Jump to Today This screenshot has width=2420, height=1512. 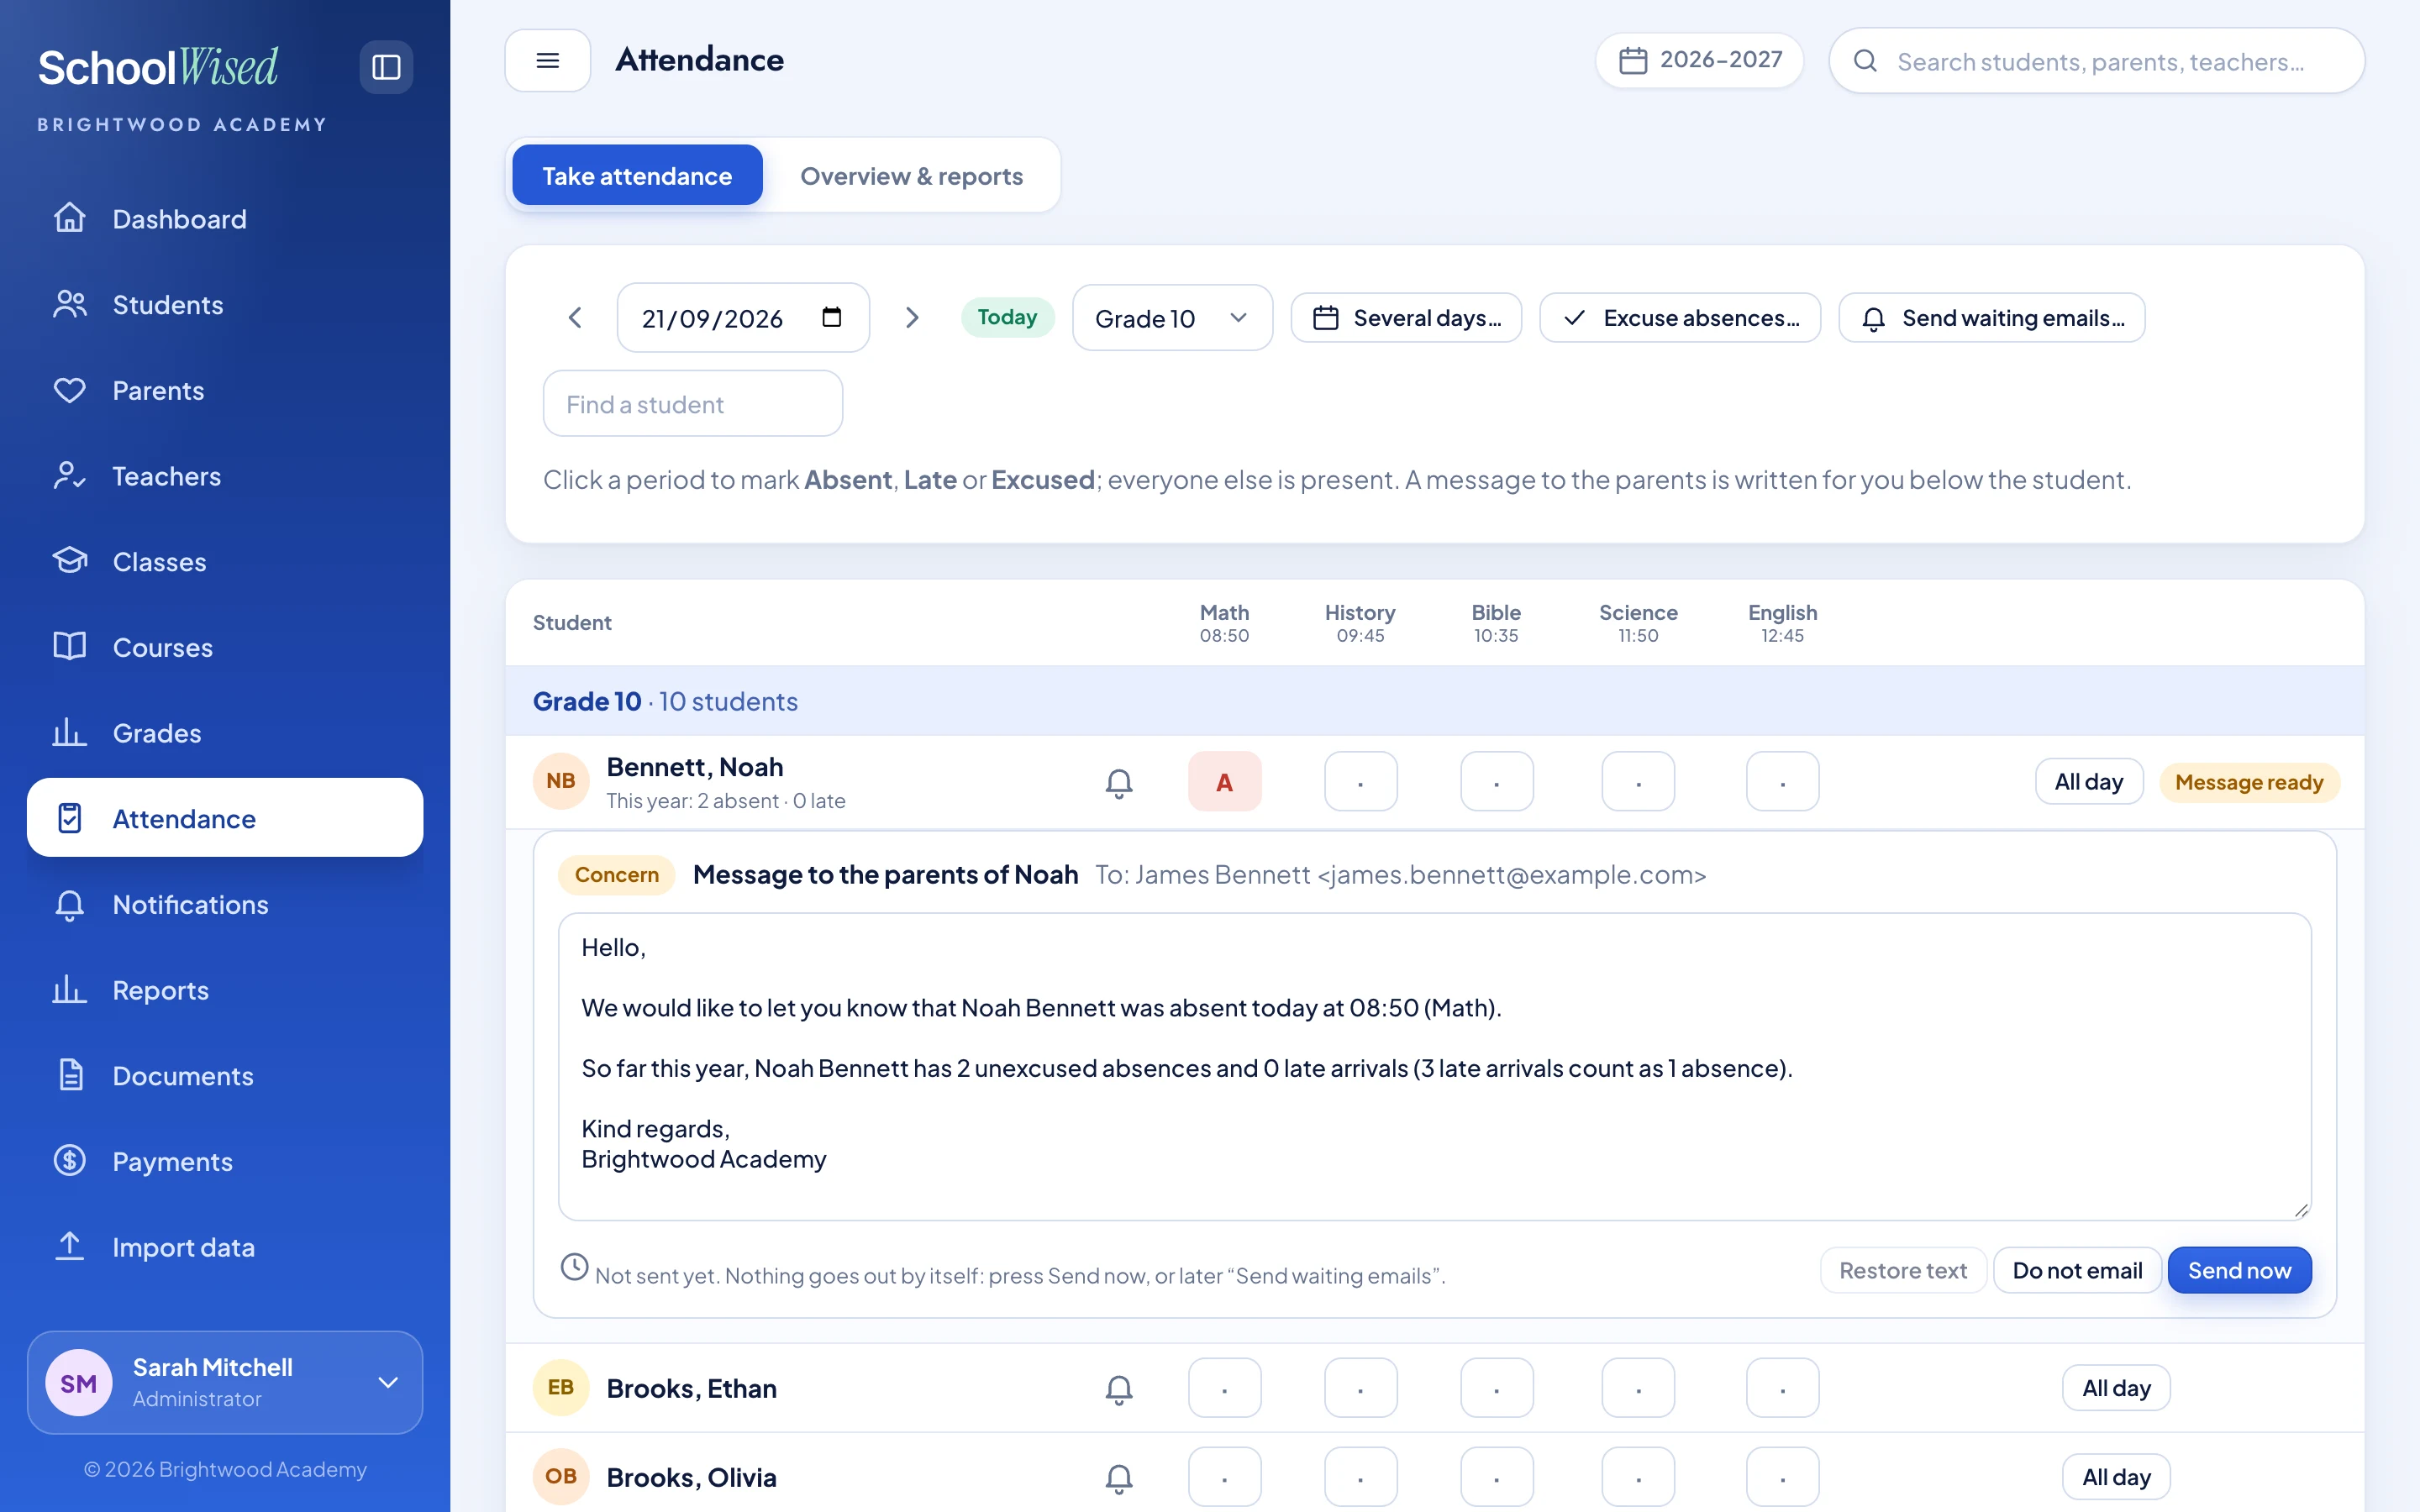(x=1007, y=317)
